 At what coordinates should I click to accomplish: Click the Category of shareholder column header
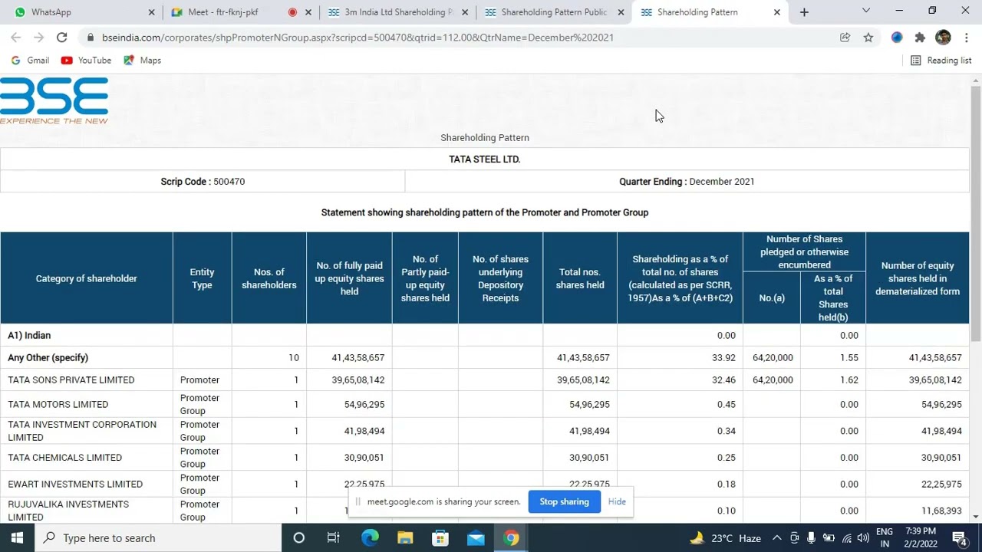tap(87, 278)
